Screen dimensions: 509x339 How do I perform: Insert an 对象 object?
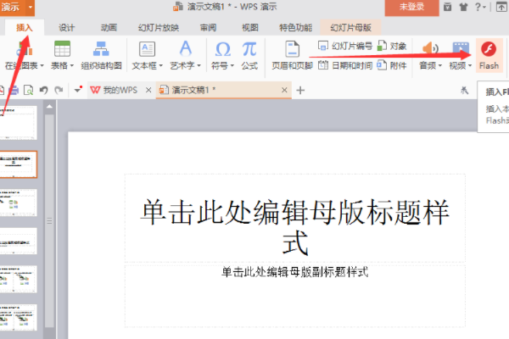click(392, 46)
